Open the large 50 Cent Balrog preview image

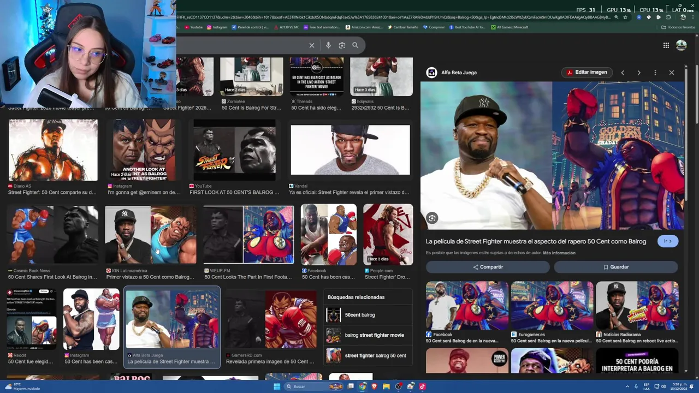point(552,156)
